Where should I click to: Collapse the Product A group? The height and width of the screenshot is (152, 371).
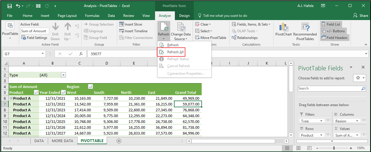tap(11, 98)
